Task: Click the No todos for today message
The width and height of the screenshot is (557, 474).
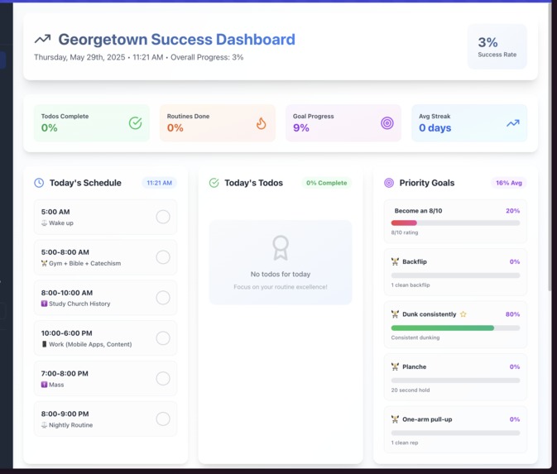Action: pos(281,274)
